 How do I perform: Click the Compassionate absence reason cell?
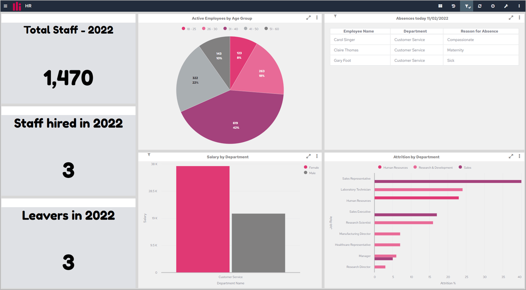(x=481, y=39)
